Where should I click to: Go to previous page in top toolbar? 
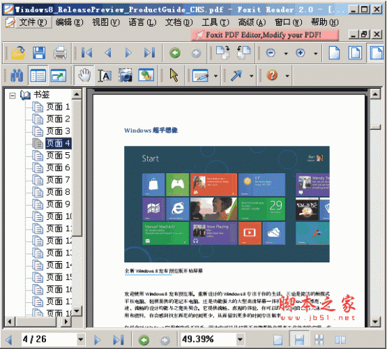108,53
